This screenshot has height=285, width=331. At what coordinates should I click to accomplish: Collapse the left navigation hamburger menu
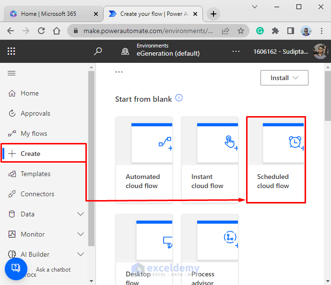pos(12,73)
